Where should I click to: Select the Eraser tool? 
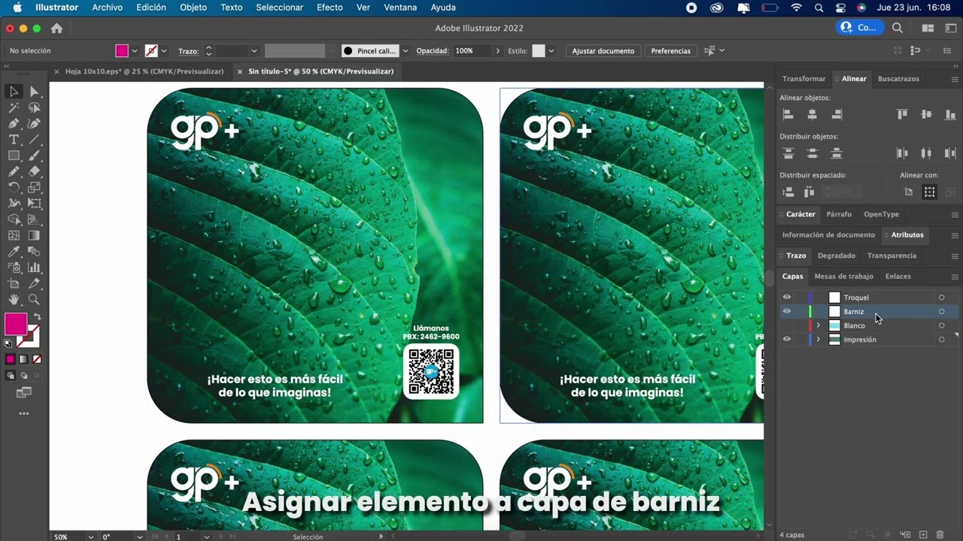(x=34, y=171)
